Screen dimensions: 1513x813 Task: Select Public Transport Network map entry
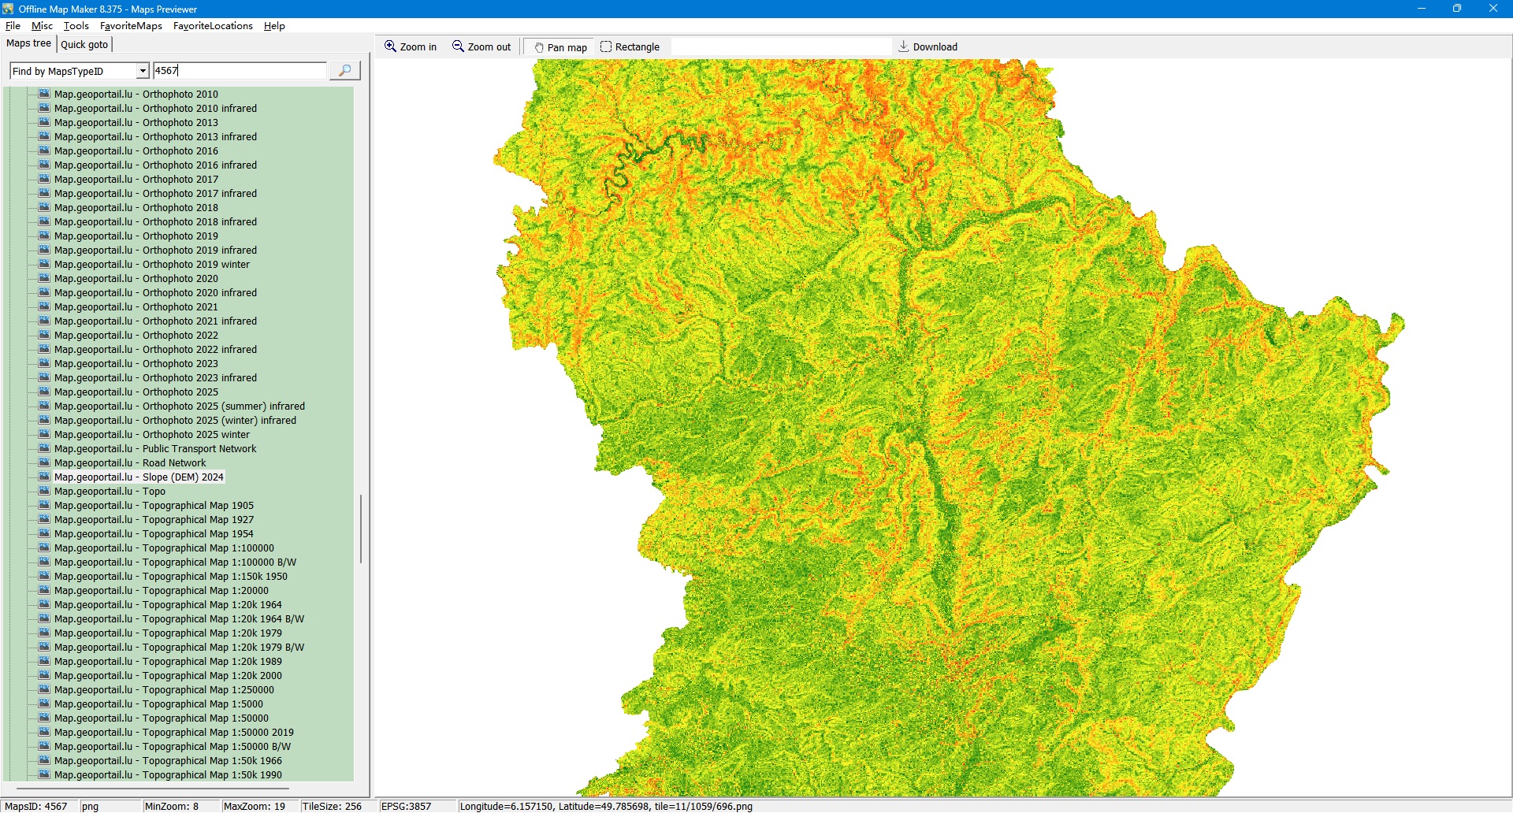click(155, 448)
